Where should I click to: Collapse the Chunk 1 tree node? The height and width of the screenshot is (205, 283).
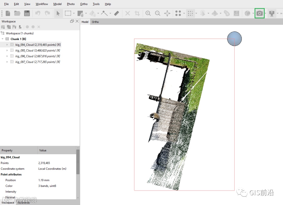[3, 39]
